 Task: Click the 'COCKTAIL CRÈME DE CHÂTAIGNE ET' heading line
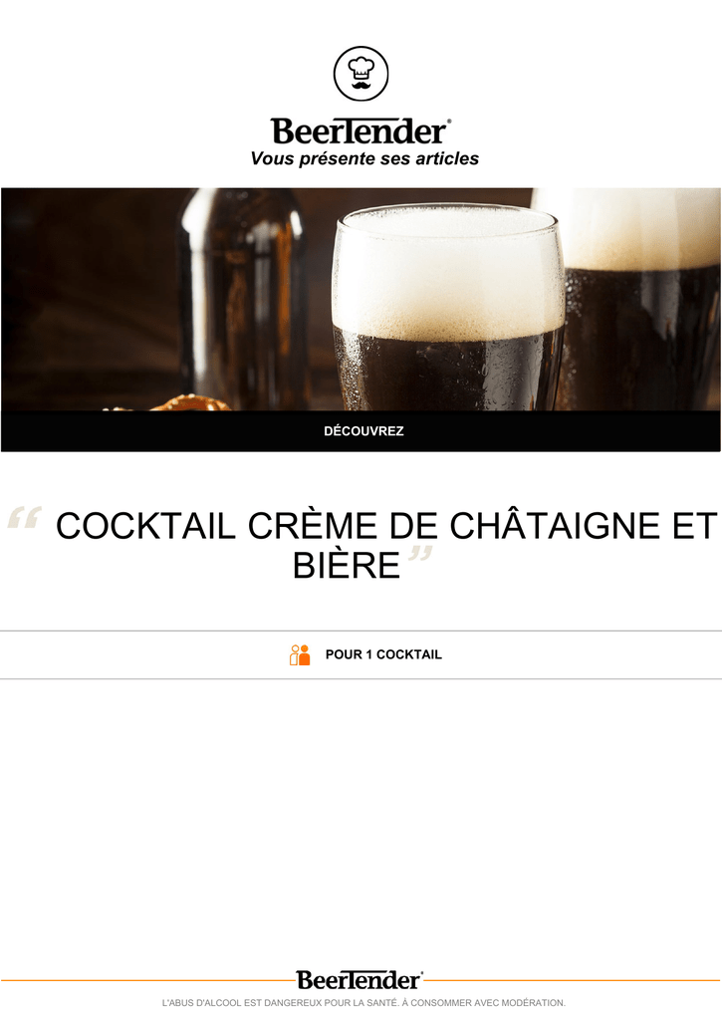tap(386, 526)
